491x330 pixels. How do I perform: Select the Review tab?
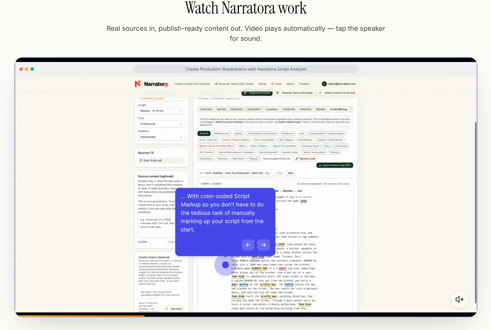pyautogui.click(x=320, y=109)
